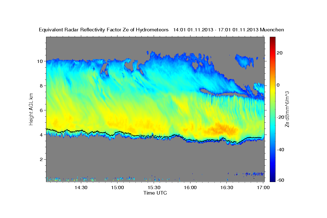327x218 pixels.
Task: Click the 'Height AGL km' axis label
Action: click(x=31, y=109)
